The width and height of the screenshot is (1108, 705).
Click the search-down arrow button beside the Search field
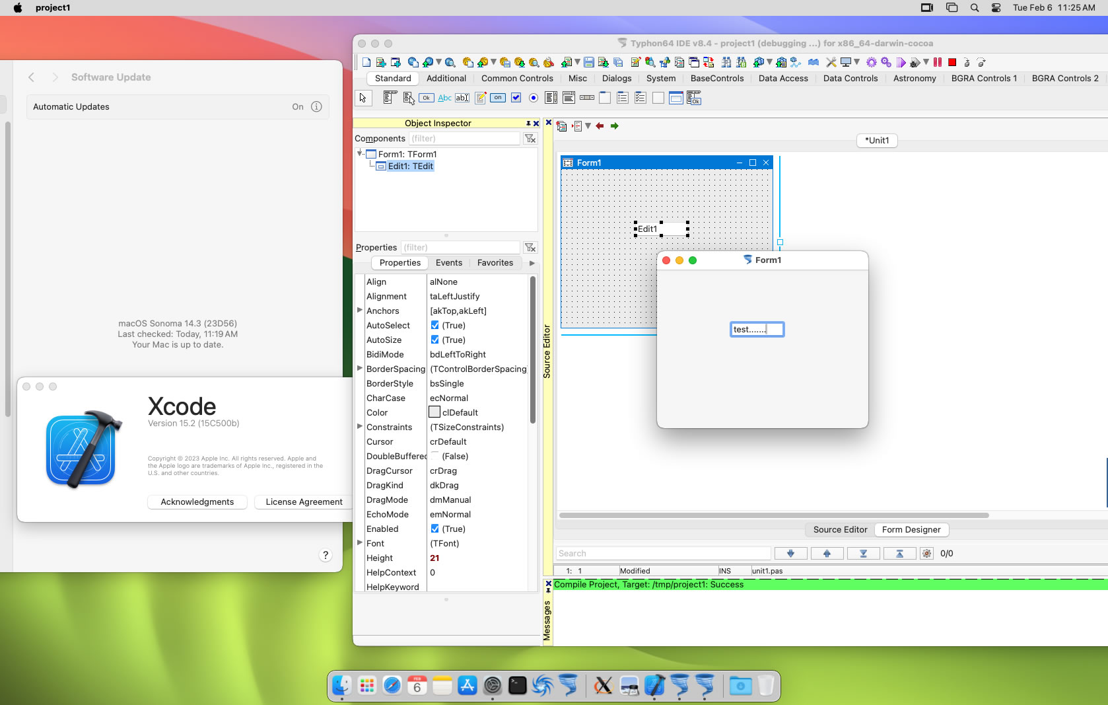tap(790, 553)
